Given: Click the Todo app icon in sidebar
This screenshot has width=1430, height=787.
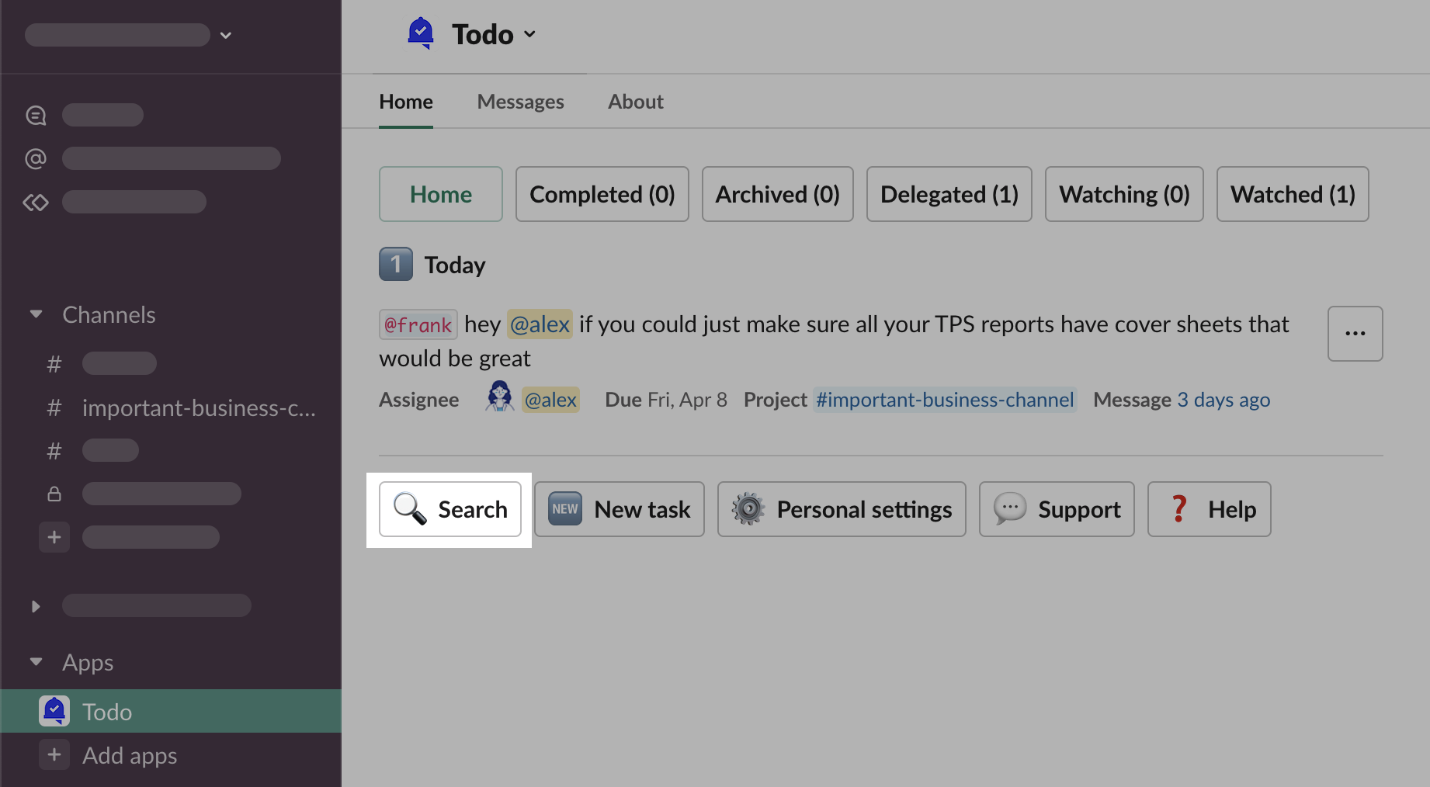Looking at the screenshot, I should point(54,711).
